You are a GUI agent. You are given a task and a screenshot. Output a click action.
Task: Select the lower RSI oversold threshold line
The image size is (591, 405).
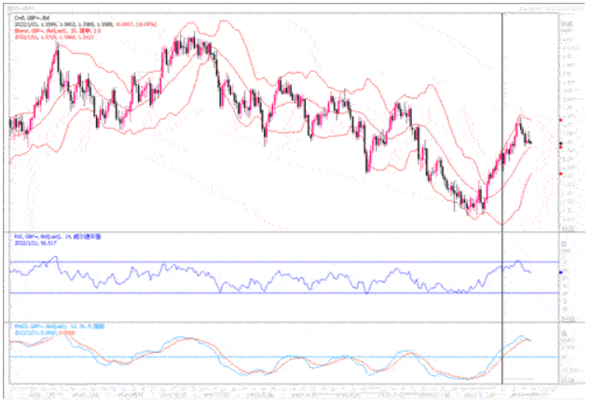(x=280, y=293)
